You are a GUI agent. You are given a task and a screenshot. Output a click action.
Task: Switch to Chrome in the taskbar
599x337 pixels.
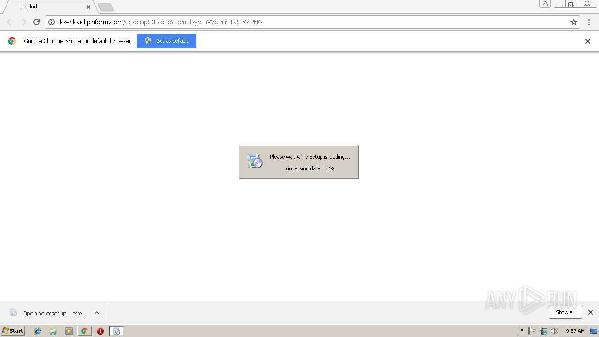pos(84,331)
